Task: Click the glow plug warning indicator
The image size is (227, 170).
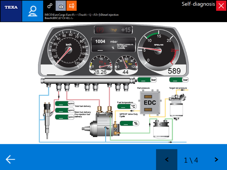Action: click(x=113, y=30)
